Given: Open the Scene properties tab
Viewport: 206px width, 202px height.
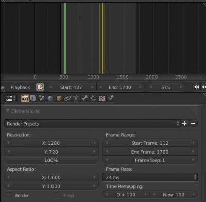Looking at the screenshot, I should point(42,98).
